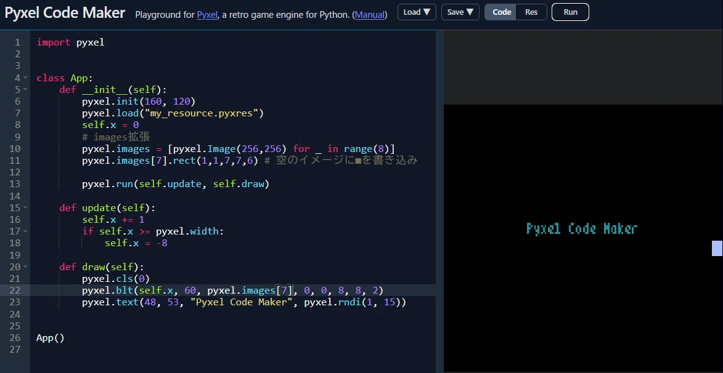Image resolution: width=723 pixels, height=373 pixels.
Task: Click line number 1 in the gutter
Action: pyautogui.click(x=17, y=42)
